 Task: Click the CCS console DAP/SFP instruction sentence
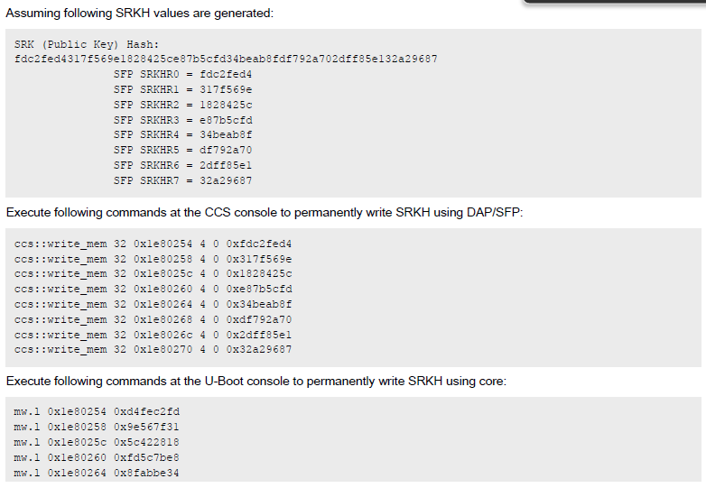(265, 212)
